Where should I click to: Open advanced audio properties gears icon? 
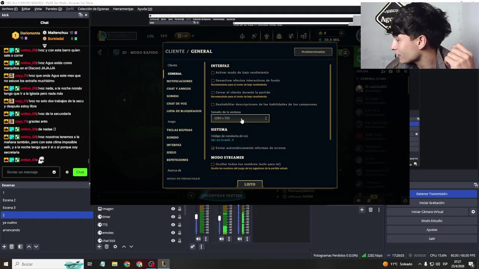click(192, 247)
